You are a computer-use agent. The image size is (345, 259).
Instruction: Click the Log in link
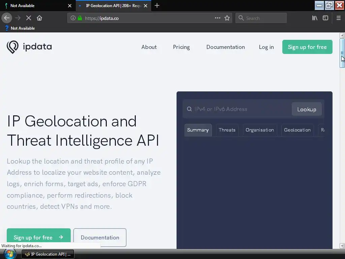[266, 47]
